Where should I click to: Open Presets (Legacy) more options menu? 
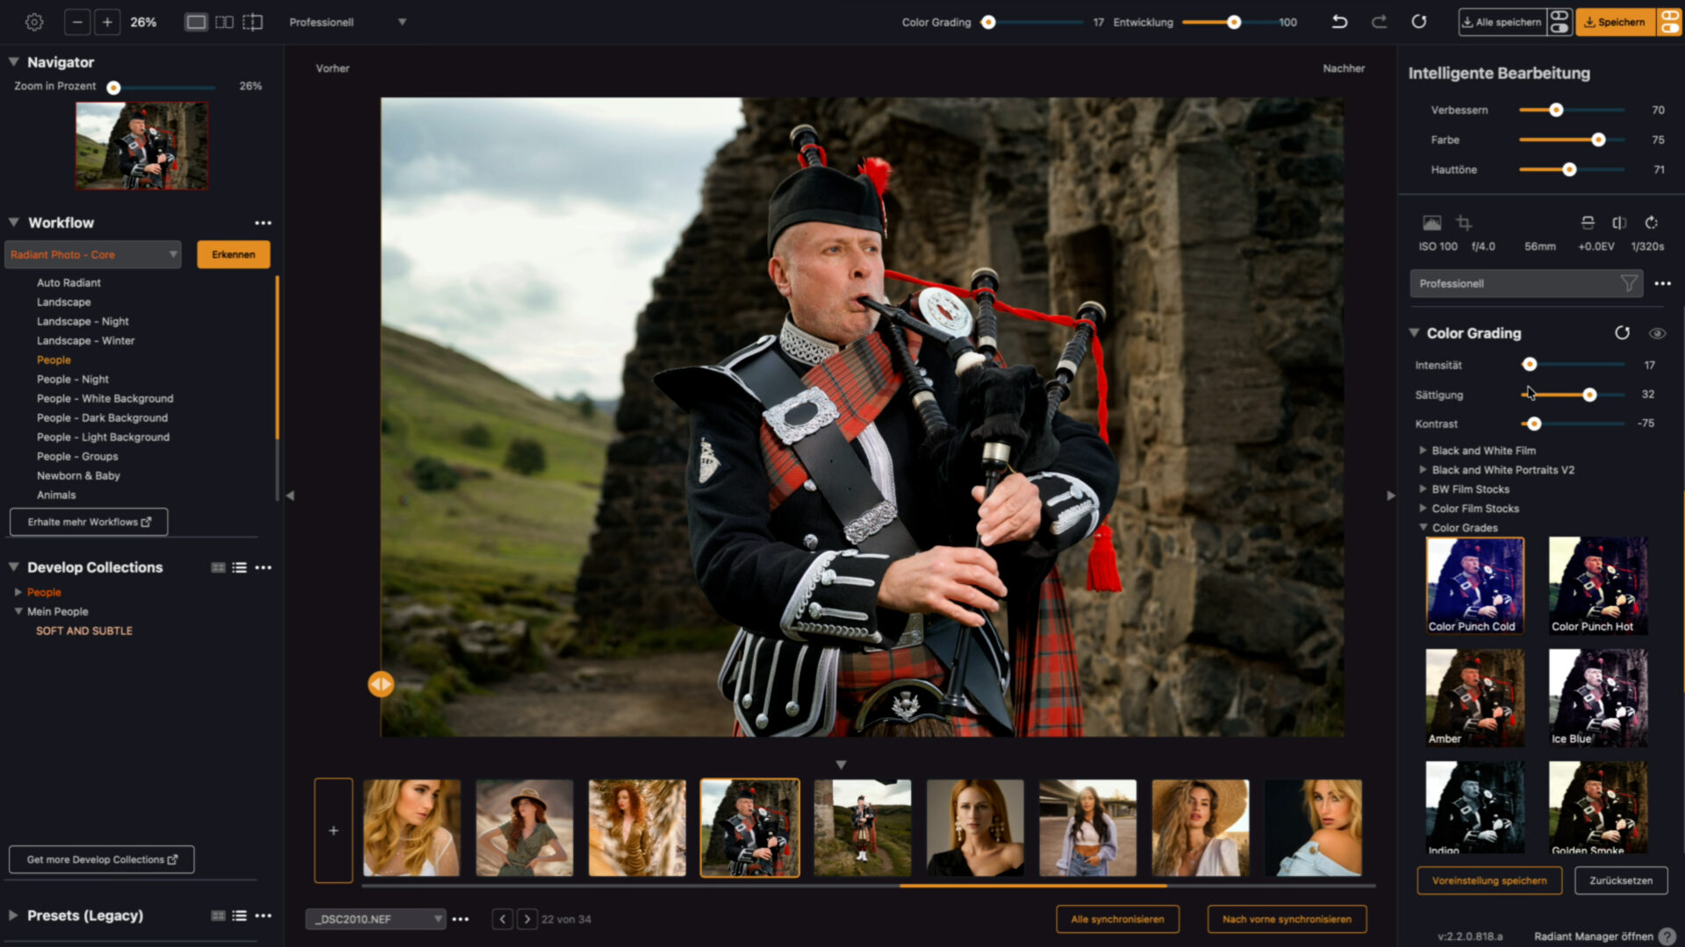[263, 915]
